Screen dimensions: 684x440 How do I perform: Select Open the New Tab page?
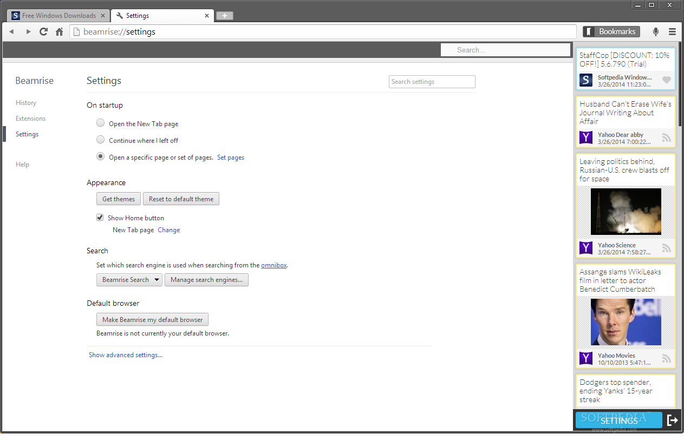[100, 123]
